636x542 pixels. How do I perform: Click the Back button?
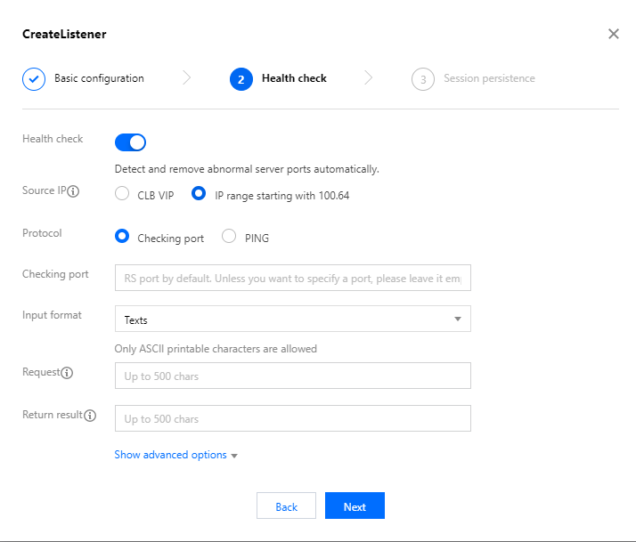click(286, 506)
